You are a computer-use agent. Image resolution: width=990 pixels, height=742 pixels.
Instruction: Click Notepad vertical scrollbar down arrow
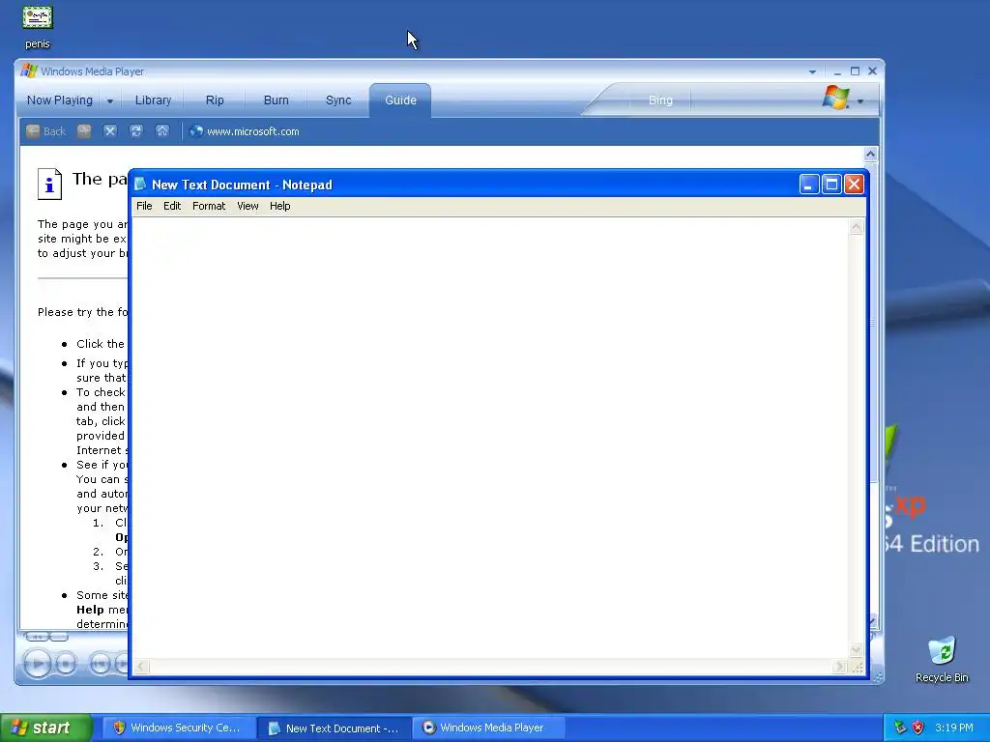pyautogui.click(x=857, y=650)
